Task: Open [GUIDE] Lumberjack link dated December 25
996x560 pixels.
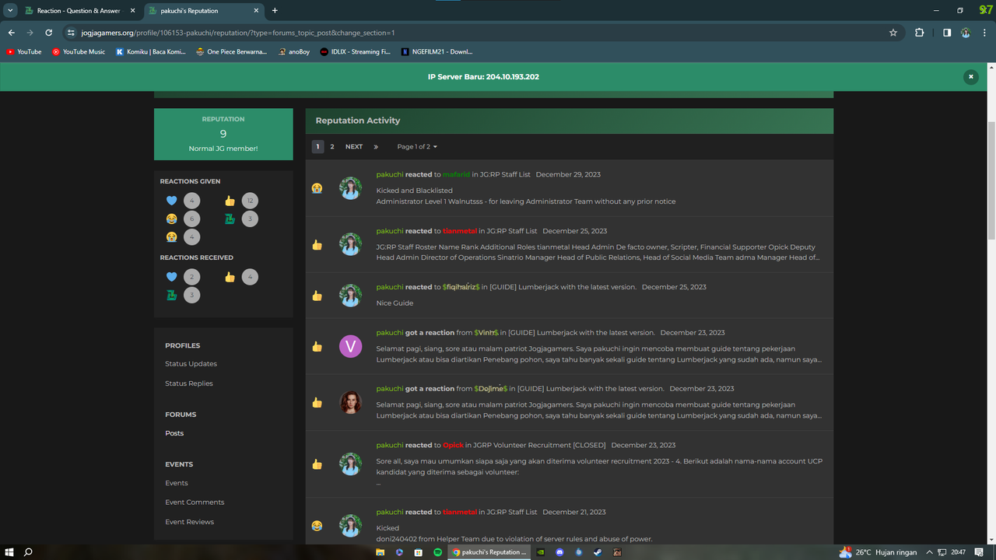Action: [563, 287]
